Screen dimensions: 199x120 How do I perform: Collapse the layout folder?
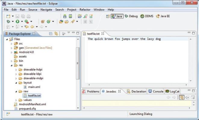tap(16, 83)
